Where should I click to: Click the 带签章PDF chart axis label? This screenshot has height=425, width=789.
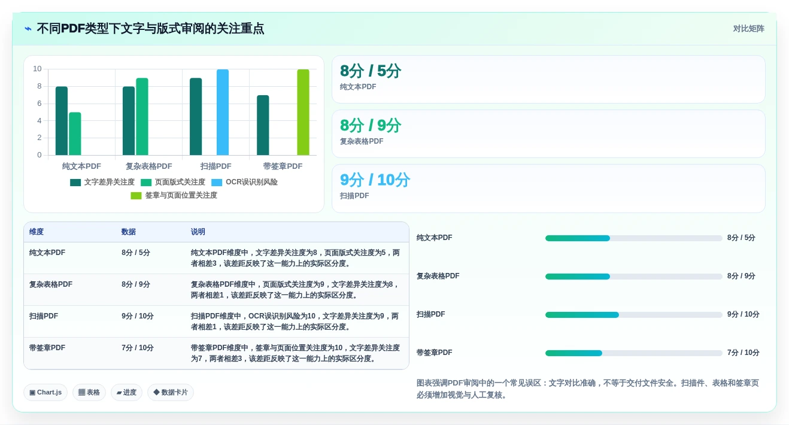tap(283, 166)
